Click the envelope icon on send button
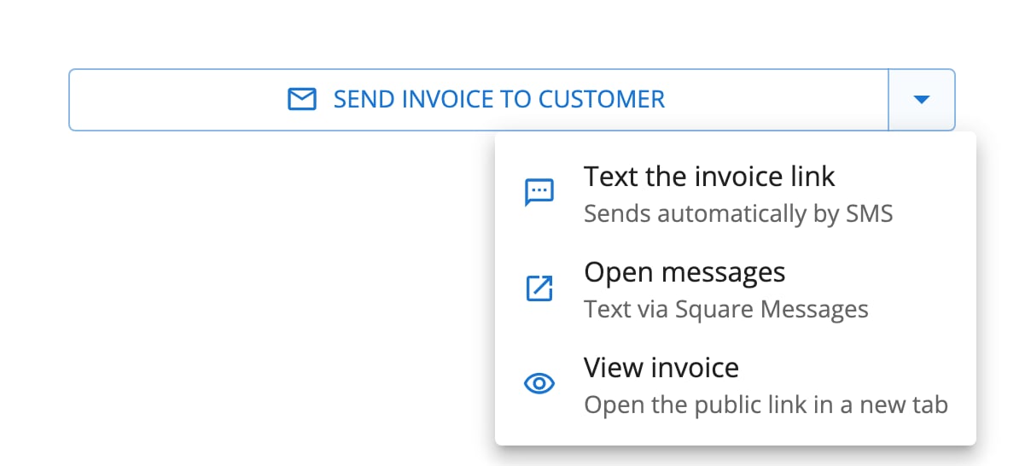Screen dimensions: 1031x466 click(301, 100)
